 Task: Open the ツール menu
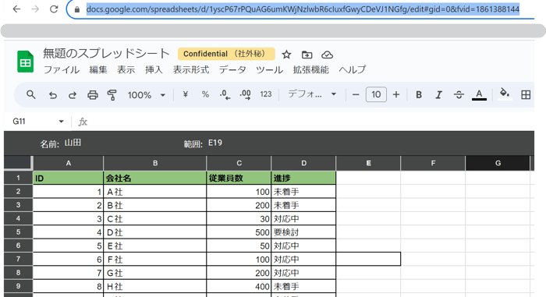point(269,69)
